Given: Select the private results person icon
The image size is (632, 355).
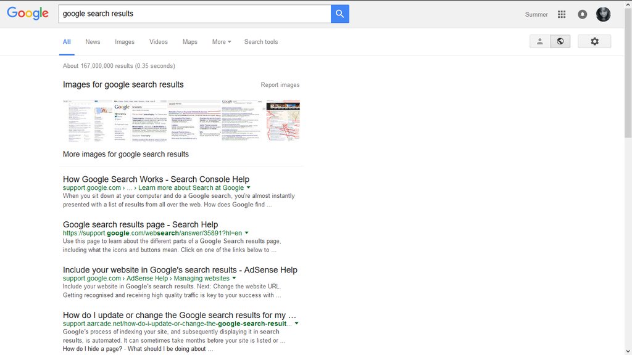Looking at the screenshot, I should coord(539,41).
